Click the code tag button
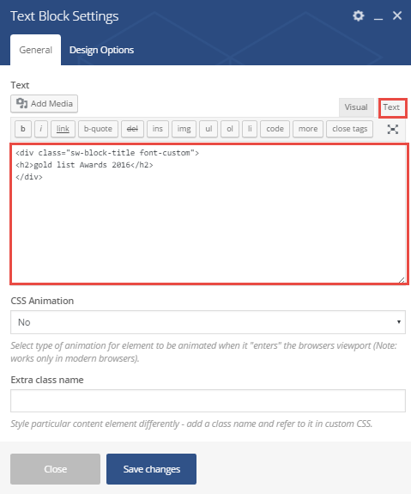 (x=275, y=129)
